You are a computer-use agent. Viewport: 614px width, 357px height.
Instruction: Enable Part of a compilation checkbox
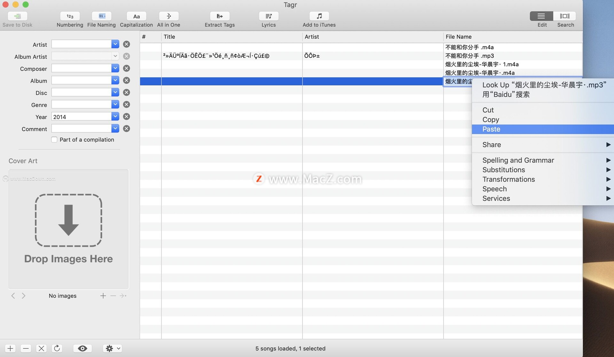coord(54,139)
